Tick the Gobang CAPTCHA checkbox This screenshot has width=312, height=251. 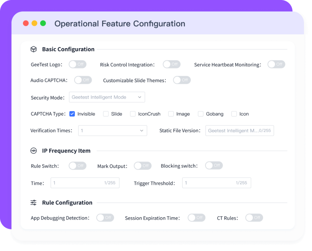tap(200, 114)
